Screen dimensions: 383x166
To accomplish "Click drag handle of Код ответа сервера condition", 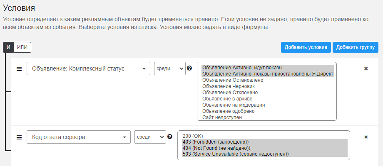I will (x=19, y=137).
